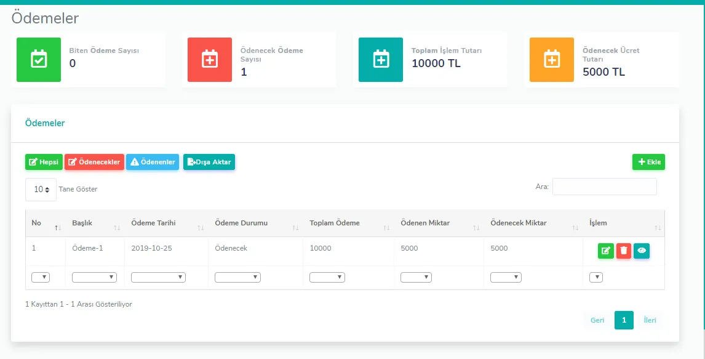Click the orange calendar icon for Ödenecek Ücret Tutarı
The width and height of the screenshot is (705, 359).
click(552, 59)
